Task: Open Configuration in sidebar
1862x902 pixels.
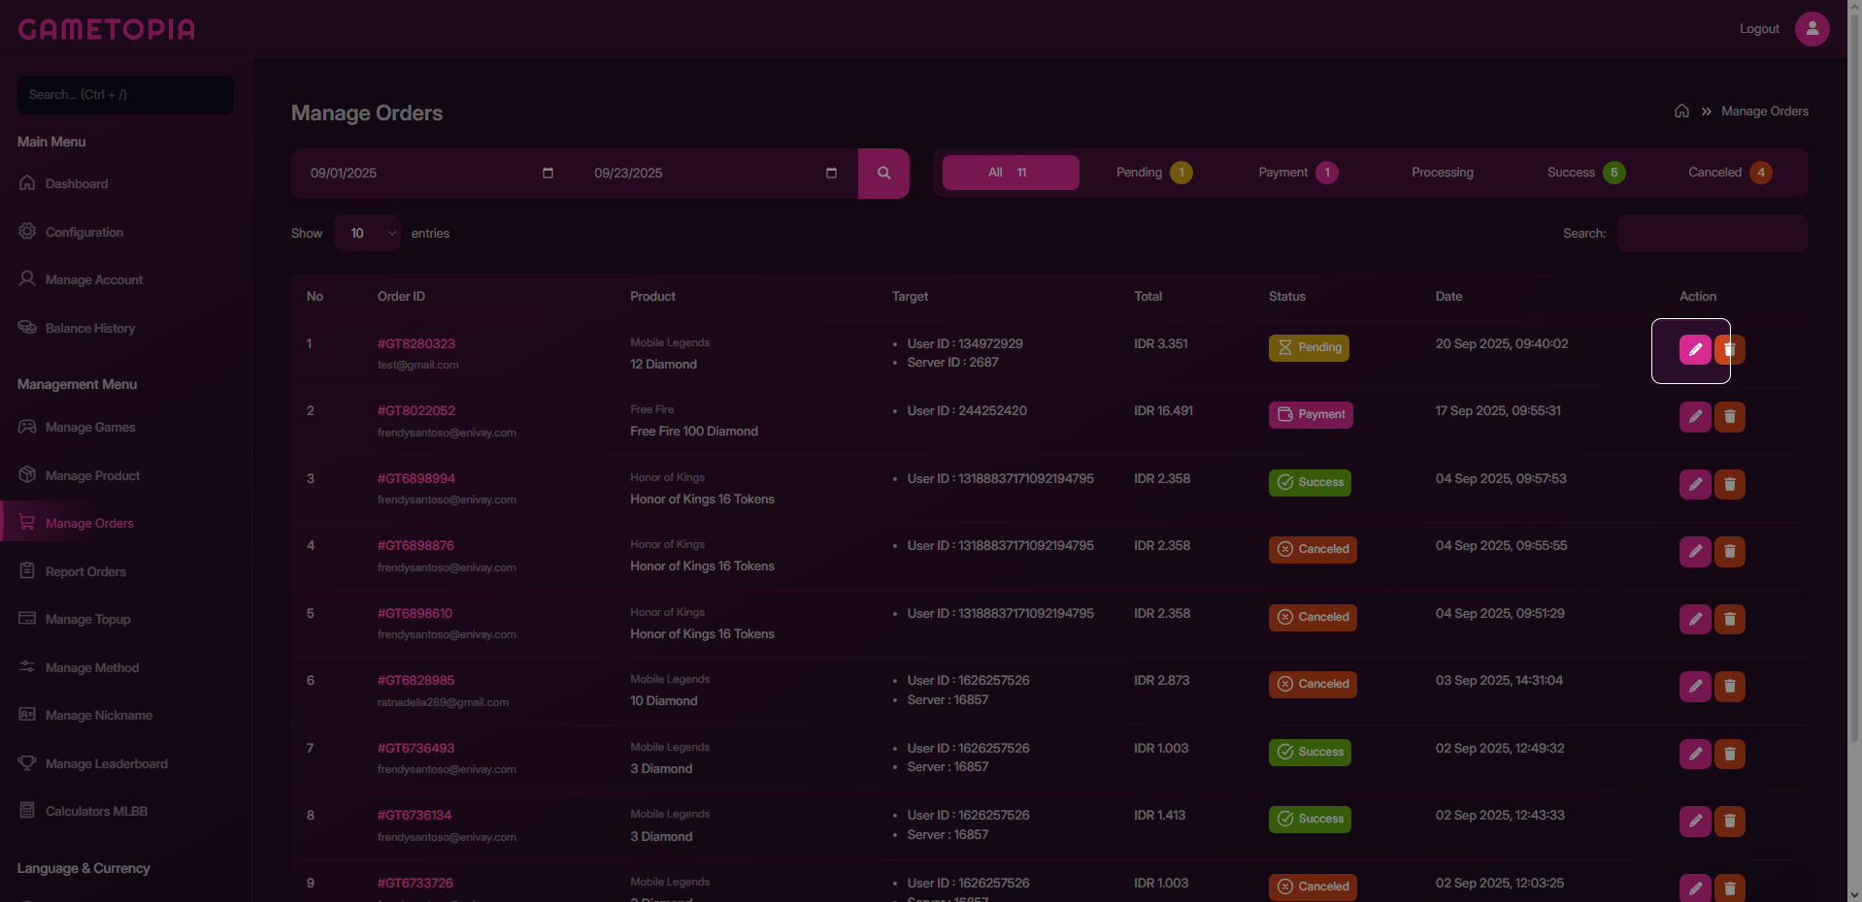Action: pyautogui.click(x=84, y=232)
